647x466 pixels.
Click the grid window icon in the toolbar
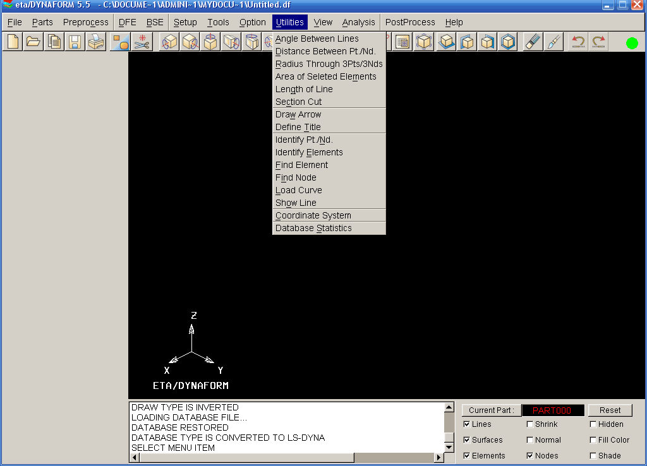pos(402,42)
